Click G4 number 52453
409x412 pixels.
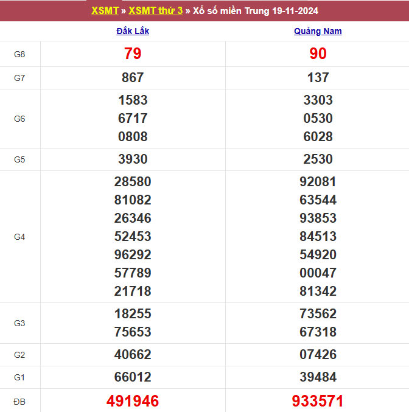pyautogui.click(x=133, y=236)
